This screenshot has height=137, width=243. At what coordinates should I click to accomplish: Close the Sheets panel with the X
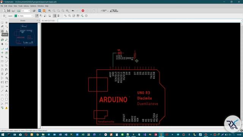[39, 21]
